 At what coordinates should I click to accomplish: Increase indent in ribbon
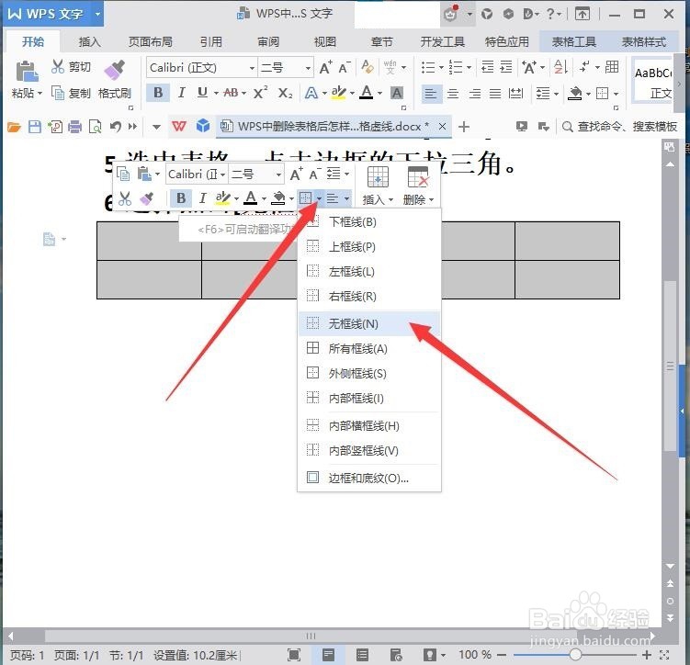pos(506,67)
